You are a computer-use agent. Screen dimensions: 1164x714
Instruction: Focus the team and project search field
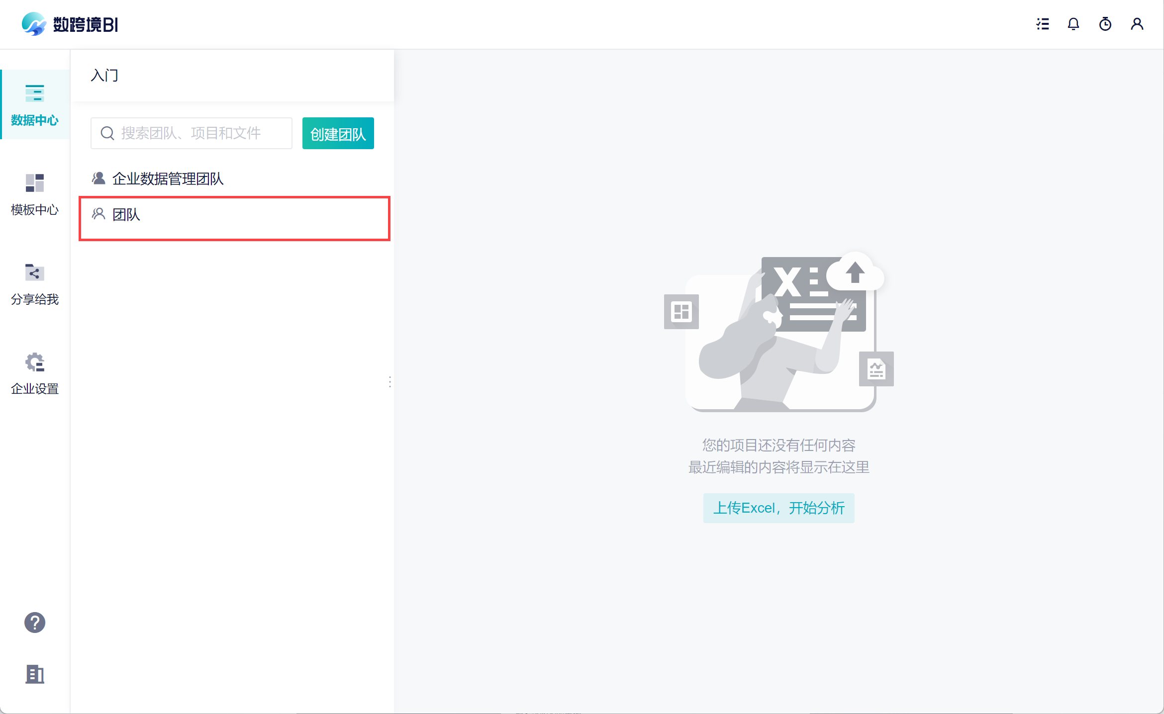click(199, 133)
